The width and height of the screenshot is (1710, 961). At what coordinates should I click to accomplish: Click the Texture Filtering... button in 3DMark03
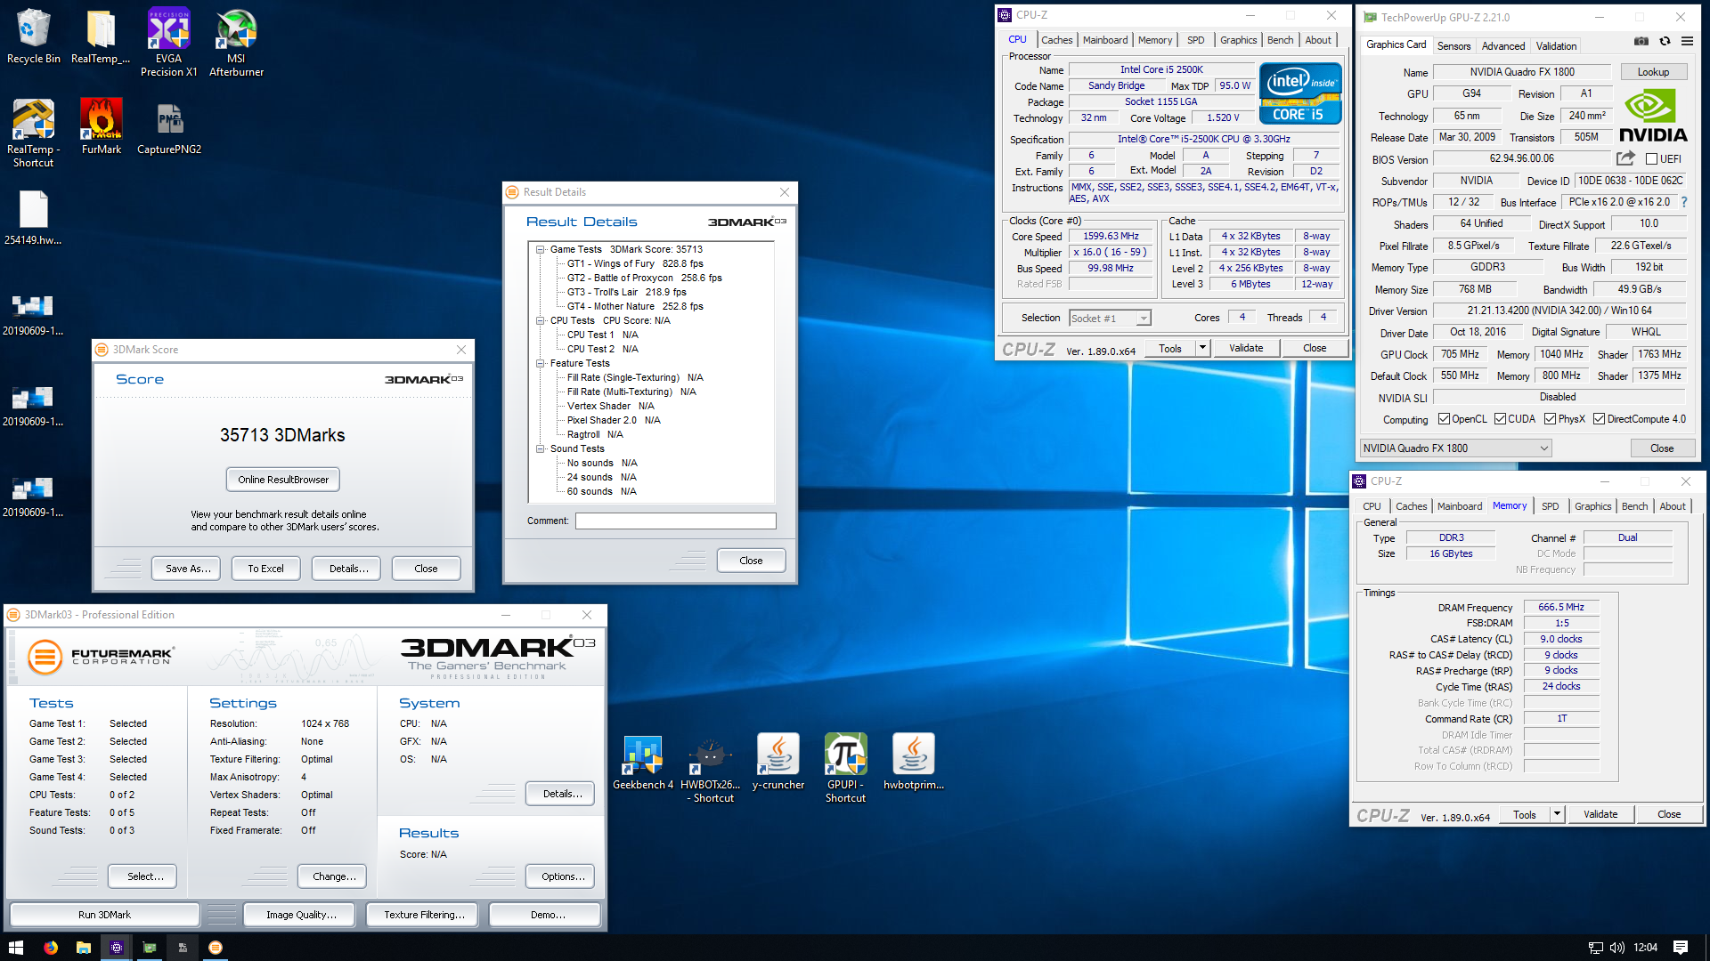coord(424,915)
